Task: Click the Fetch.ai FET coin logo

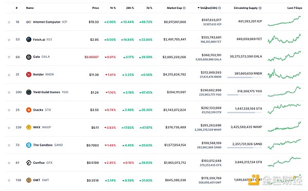Action: click(29, 39)
